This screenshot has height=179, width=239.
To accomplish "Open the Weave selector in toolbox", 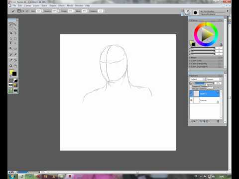I will tap(15, 86).
